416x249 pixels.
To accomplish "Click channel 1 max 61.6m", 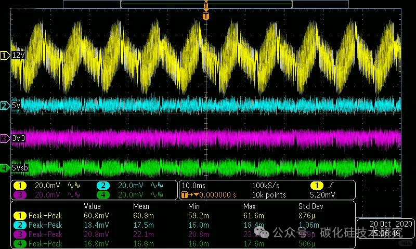I will pyautogui.click(x=253, y=216).
